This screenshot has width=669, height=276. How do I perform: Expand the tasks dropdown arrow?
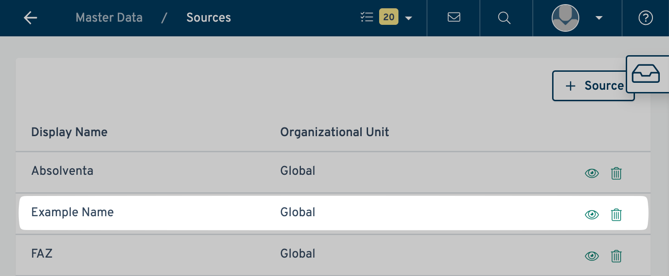pyautogui.click(x=409, y=18)
